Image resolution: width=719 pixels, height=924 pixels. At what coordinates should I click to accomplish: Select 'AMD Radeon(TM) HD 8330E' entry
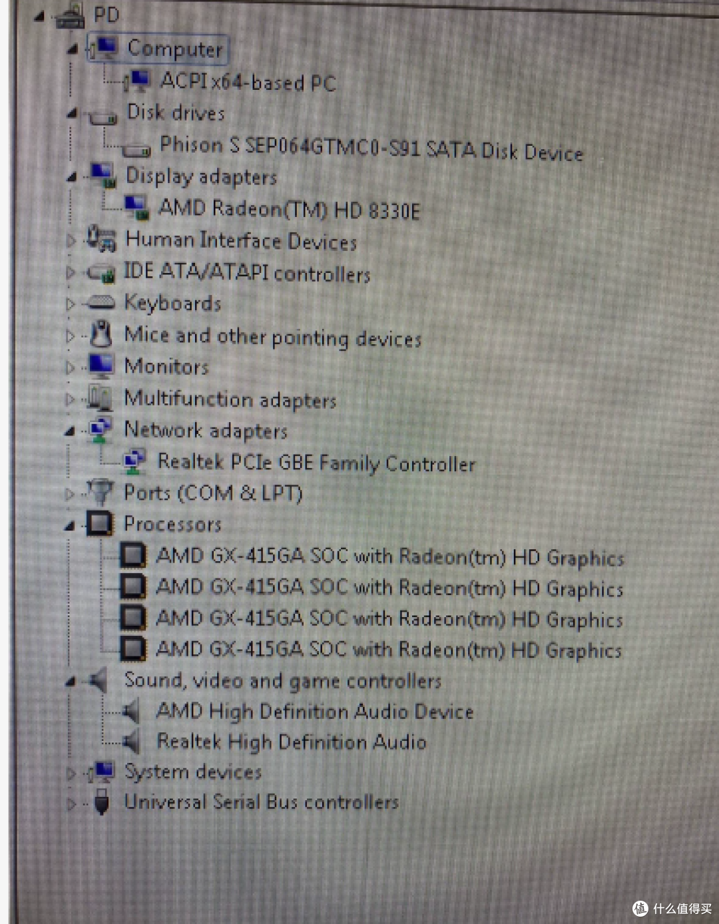289,209
